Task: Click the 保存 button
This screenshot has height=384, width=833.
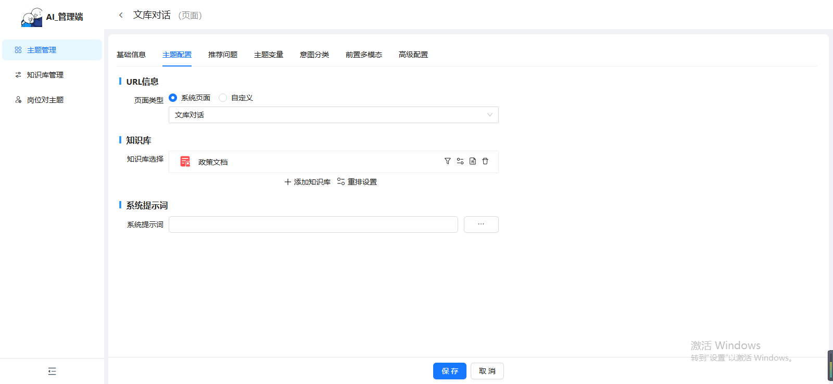Action: (x=449, y=371)
